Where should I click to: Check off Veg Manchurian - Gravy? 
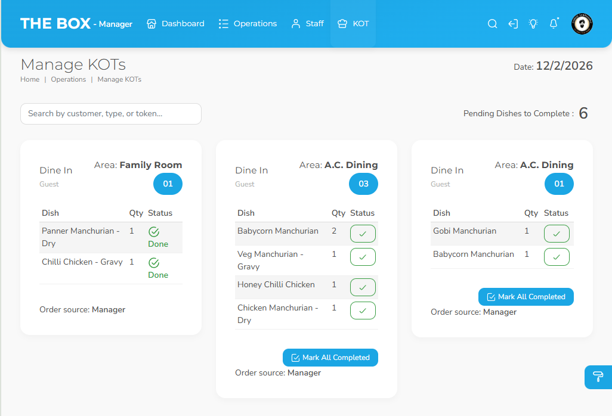coord(363,257)
